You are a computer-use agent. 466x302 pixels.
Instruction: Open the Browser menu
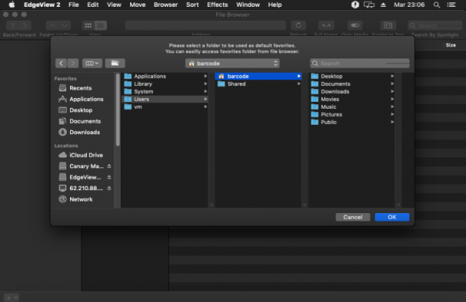[165, 5]
